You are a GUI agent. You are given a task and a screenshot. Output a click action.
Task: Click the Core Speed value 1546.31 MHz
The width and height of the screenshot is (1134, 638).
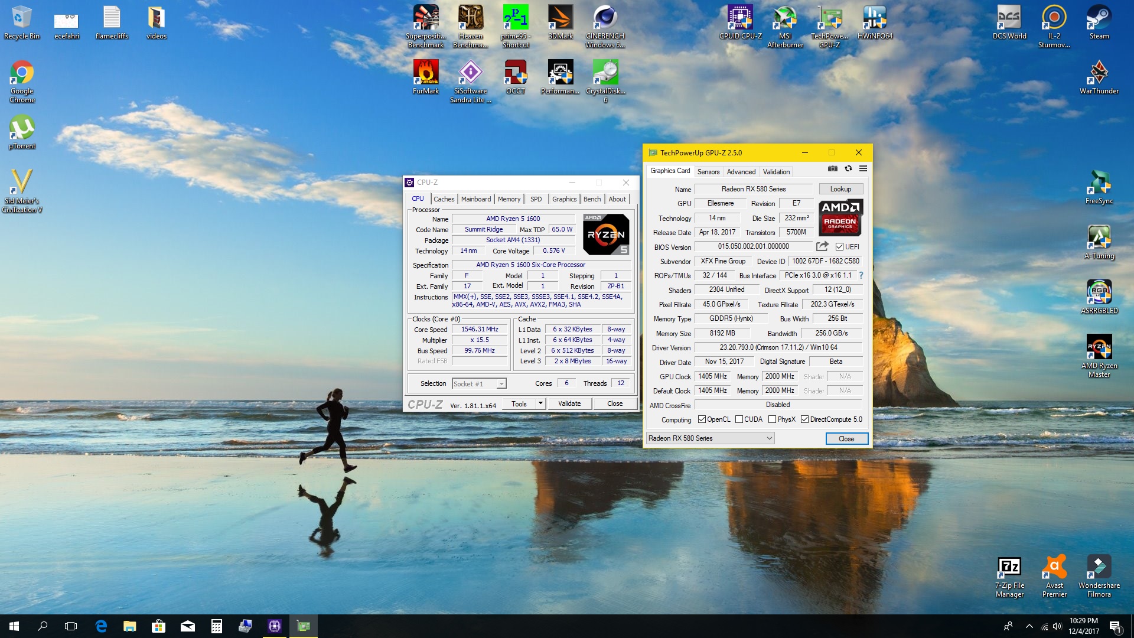click(x=480, y=330)
